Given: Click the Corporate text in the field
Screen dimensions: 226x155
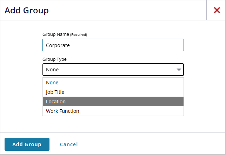Looking at the screenshot, I should [58, 45].
